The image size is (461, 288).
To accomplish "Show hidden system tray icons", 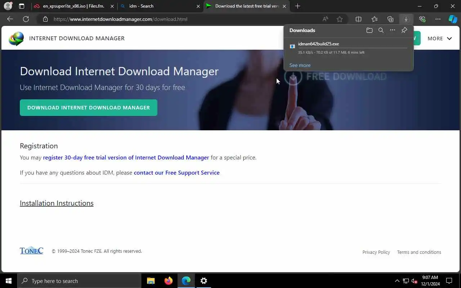I will click(397, 281).
